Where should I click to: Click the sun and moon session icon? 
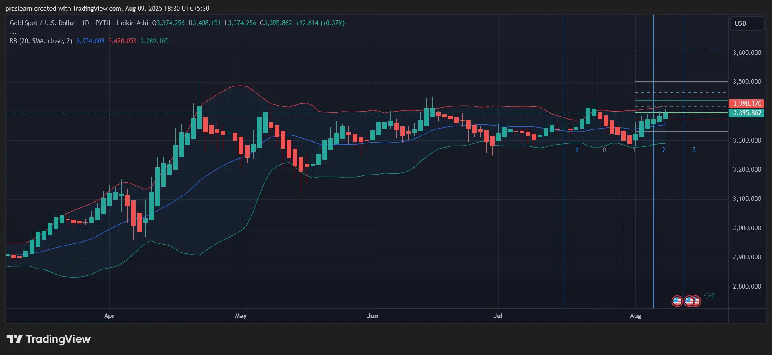(x=709, y=295)
